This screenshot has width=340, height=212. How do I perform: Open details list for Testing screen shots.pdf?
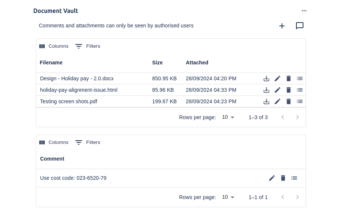tap(300, 101)
